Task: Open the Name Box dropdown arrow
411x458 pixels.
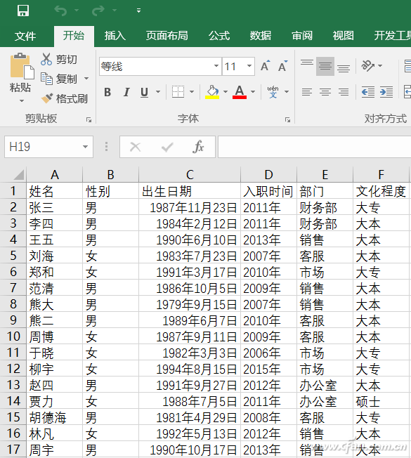Action: (x=85, y=147)
